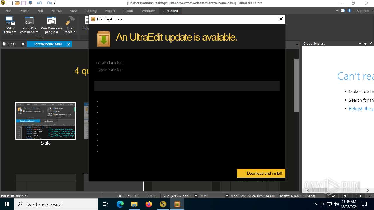Switch to the Window ribbon tab
This screenshot has height=210, width=374.
click(148, 11)
